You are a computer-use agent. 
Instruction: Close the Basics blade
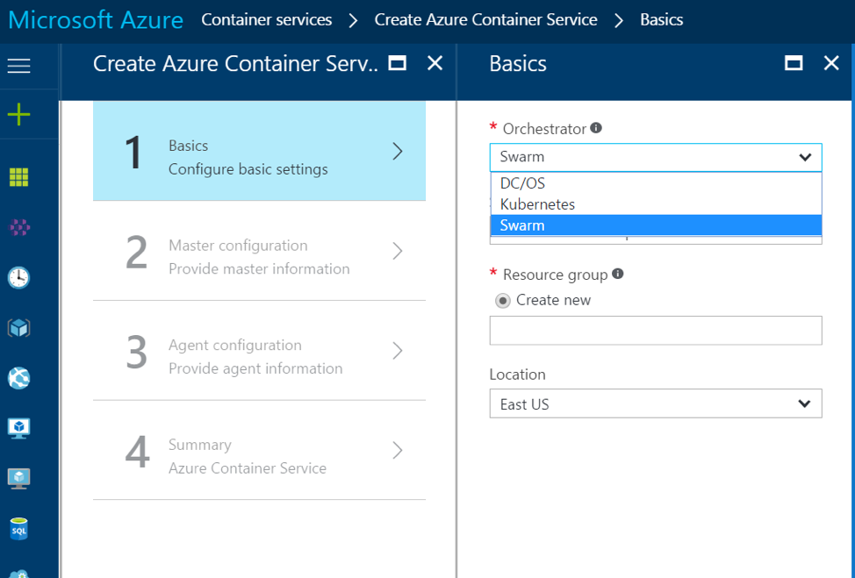[x=831, y=63]
